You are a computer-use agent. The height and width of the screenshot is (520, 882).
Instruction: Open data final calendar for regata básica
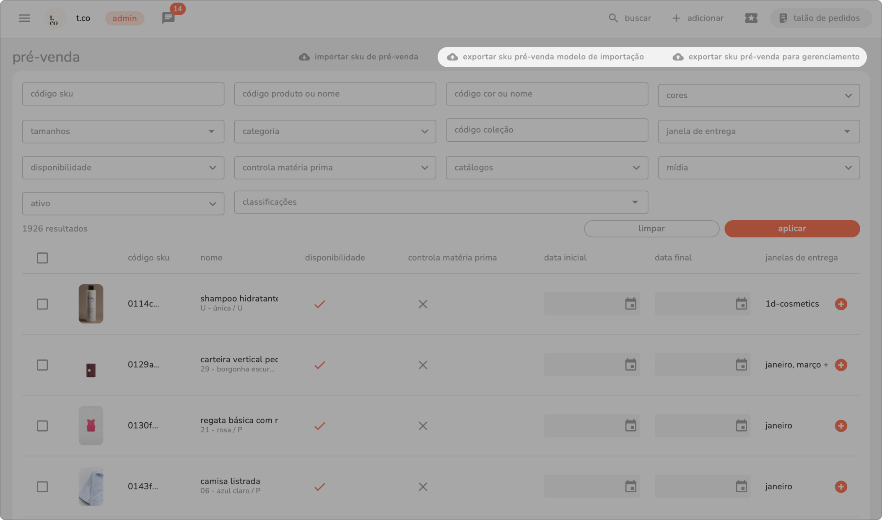(741, 426)
